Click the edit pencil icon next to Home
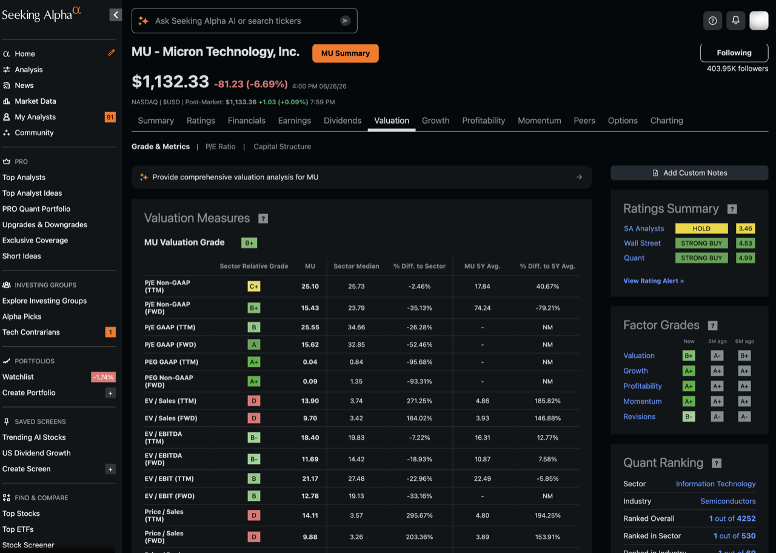The height and width of the screenshot is (553, 776). click(112, 53)
